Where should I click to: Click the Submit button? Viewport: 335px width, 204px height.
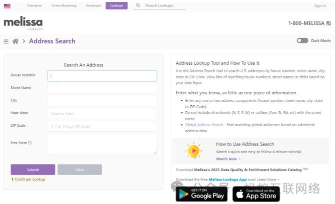33,170
